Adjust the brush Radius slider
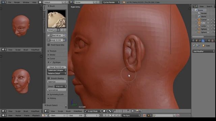 tap(57, 35)
